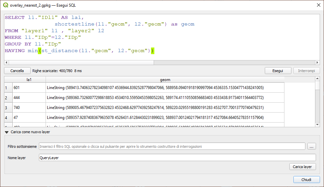Open query builder with the ... button
This screenshot has height=187, width=324.
pyautogui.click(x=311, y=146)
